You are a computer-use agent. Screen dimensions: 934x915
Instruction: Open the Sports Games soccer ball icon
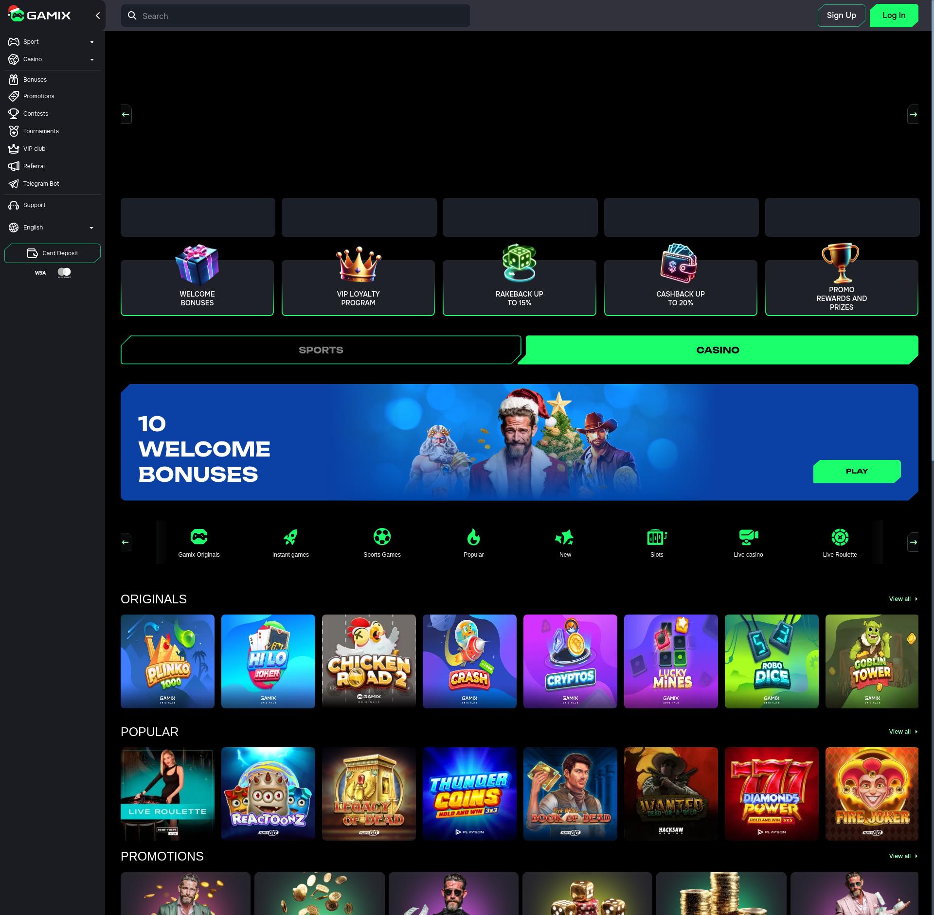tap(382, 537)
